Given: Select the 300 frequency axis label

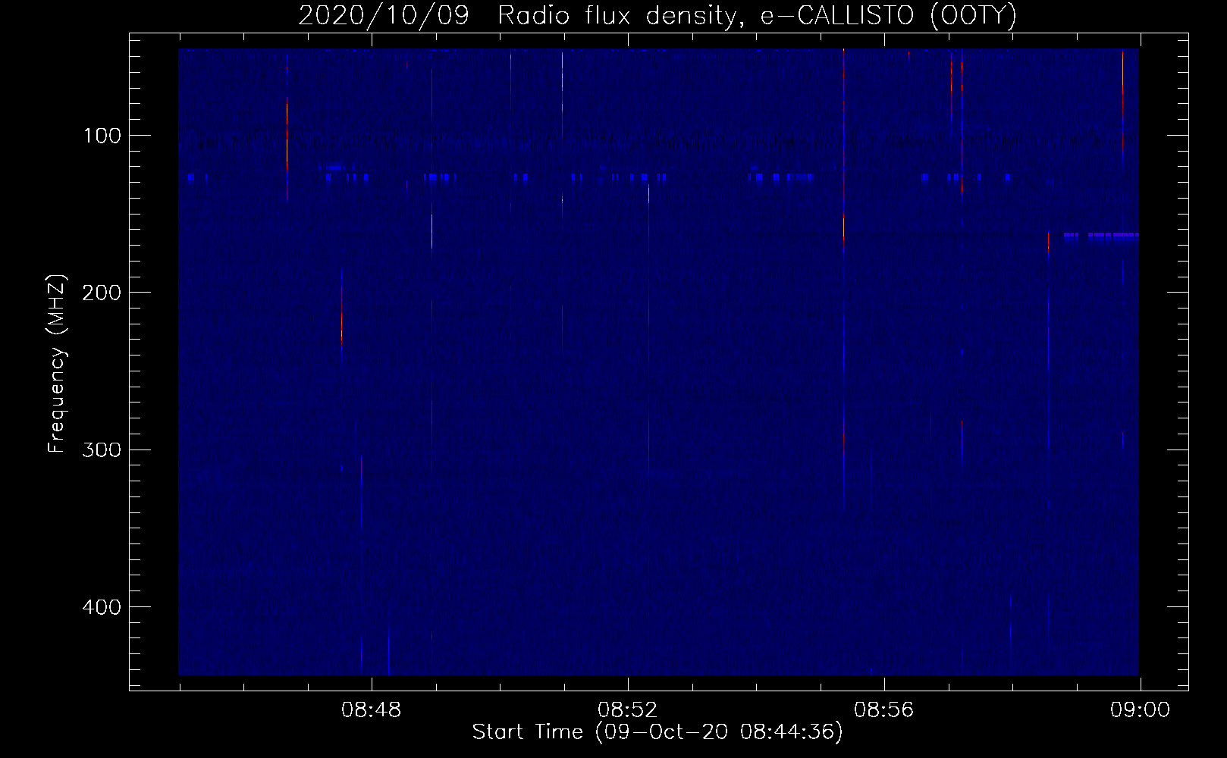Looking at the screenshot, I should tap(101, 450).
